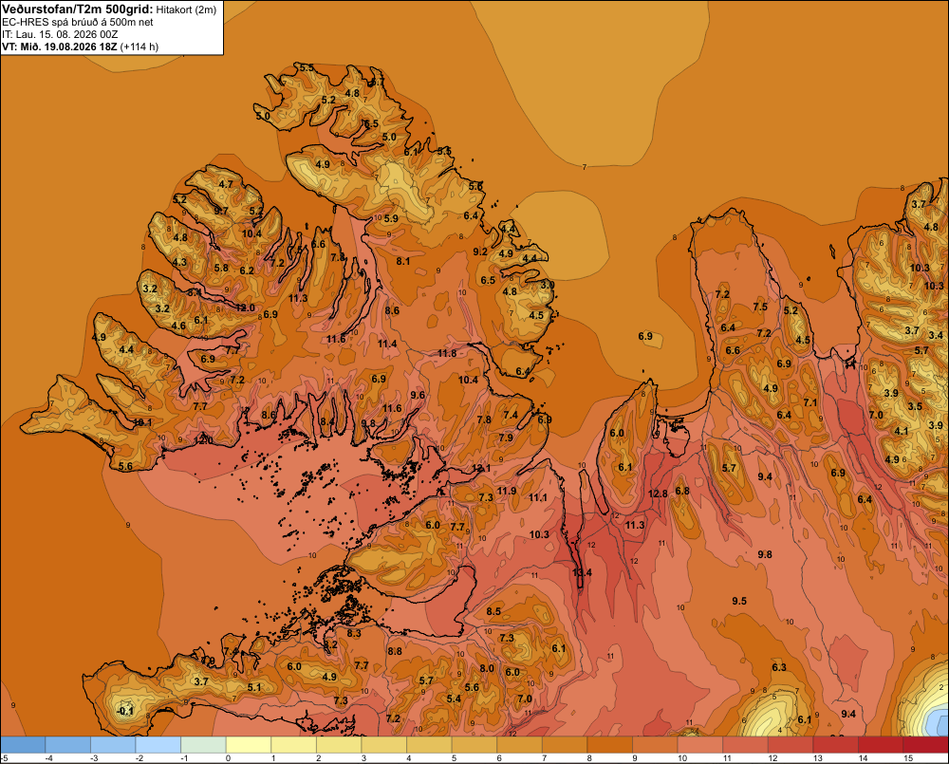Click the legend label '15'

[908, 758]
